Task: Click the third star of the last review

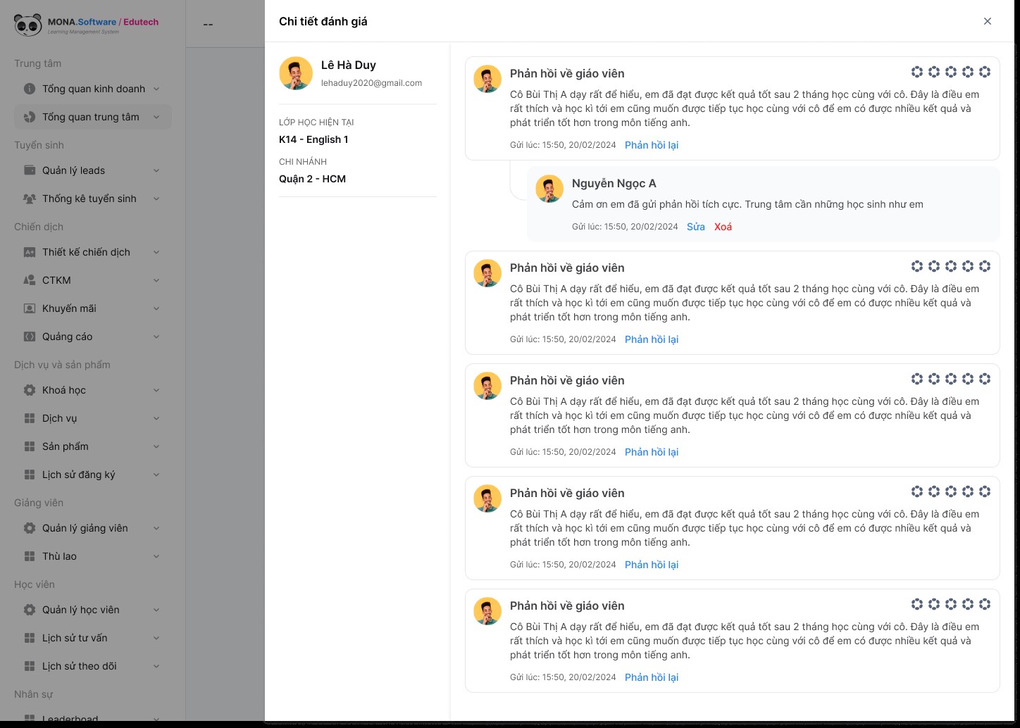Action: click(x=951, y=604)
